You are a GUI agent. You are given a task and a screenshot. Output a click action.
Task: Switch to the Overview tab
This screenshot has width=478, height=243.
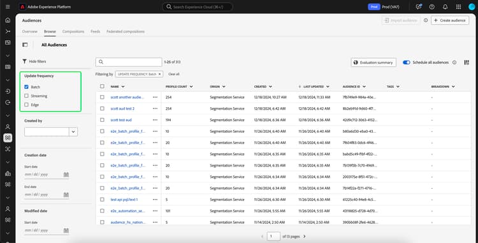[x=29, y=31]
